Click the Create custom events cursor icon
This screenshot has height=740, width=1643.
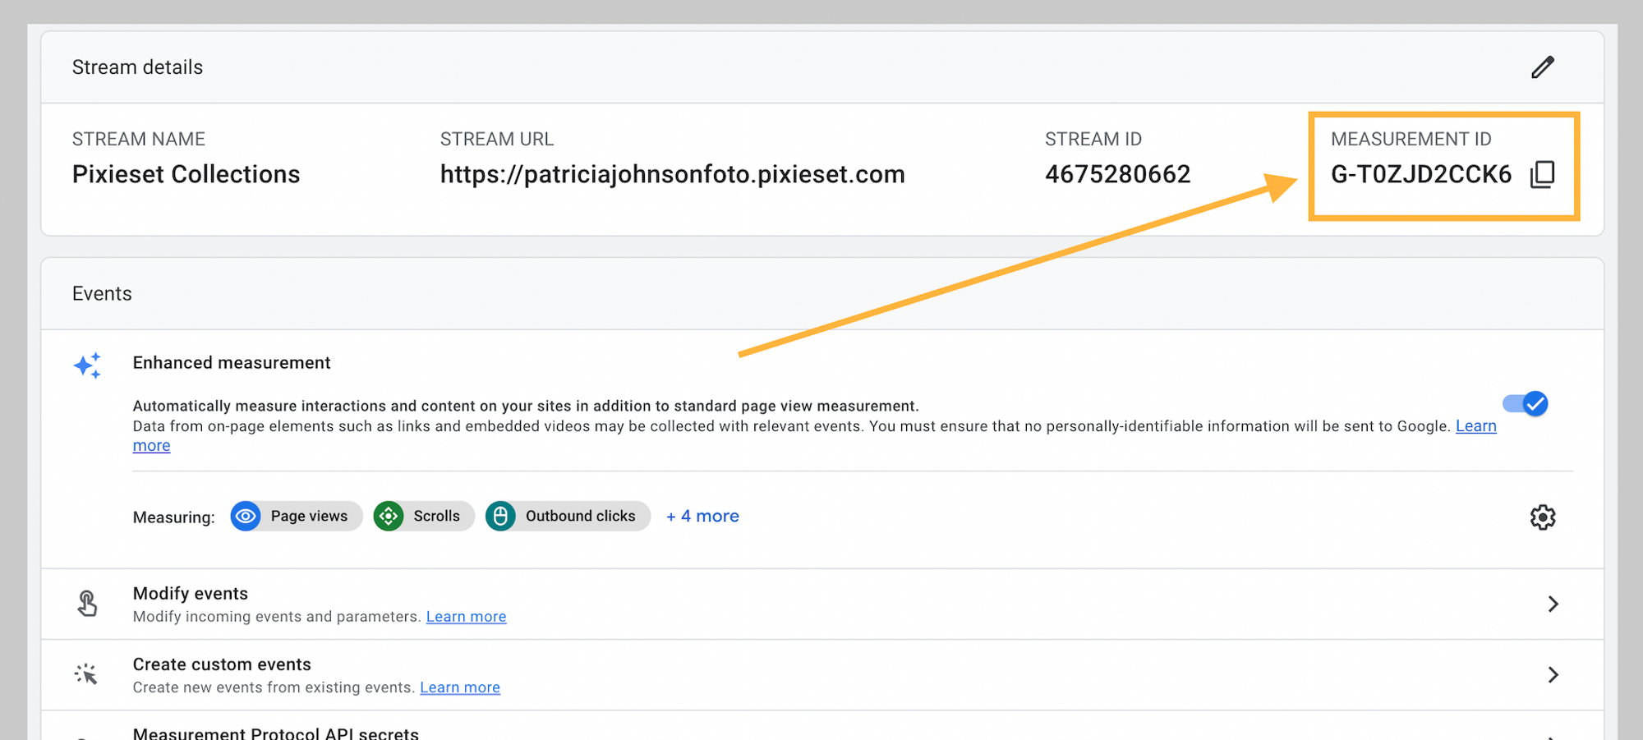86,674
